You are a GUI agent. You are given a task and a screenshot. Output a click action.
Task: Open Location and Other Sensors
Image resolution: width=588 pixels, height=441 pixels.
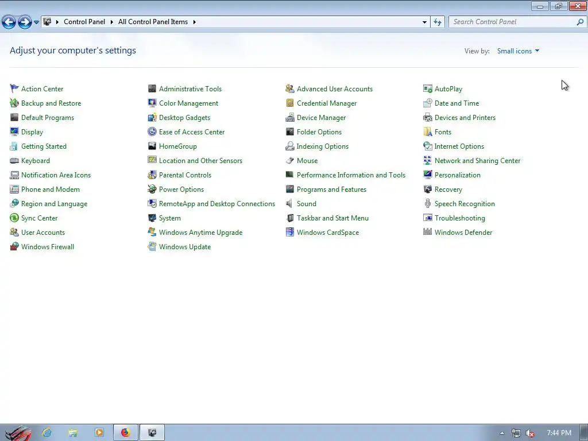click(x=200, y=161)
